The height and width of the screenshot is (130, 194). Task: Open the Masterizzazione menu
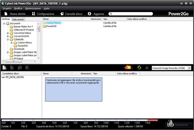33,9
